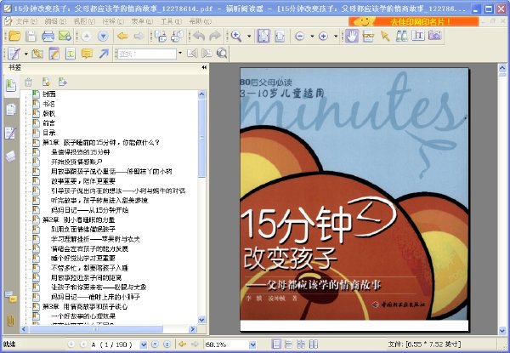Open the 帮助 menu
Image resolution: width=510 pixels, height=353 pixels.
pyautogui.click(x=201, y=21)
